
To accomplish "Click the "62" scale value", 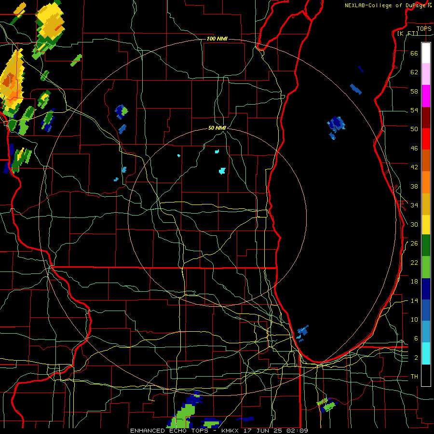I will [414, 72].
